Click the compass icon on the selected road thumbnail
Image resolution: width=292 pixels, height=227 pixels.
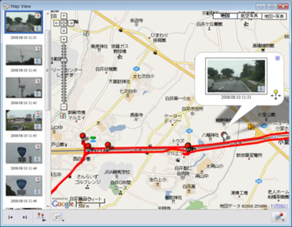point(38,16)
